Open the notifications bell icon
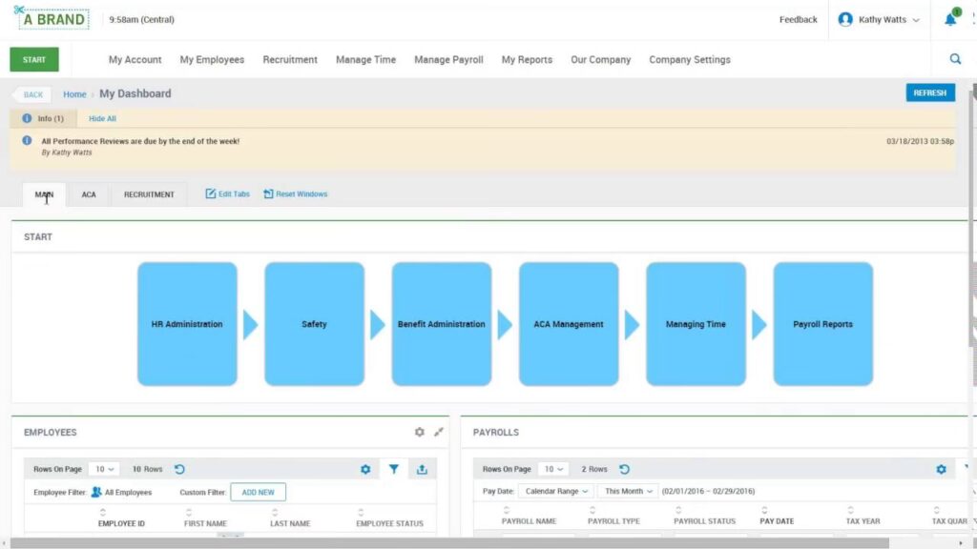The height and width of the screenshot is (549, 977). [x=950, y=19]
